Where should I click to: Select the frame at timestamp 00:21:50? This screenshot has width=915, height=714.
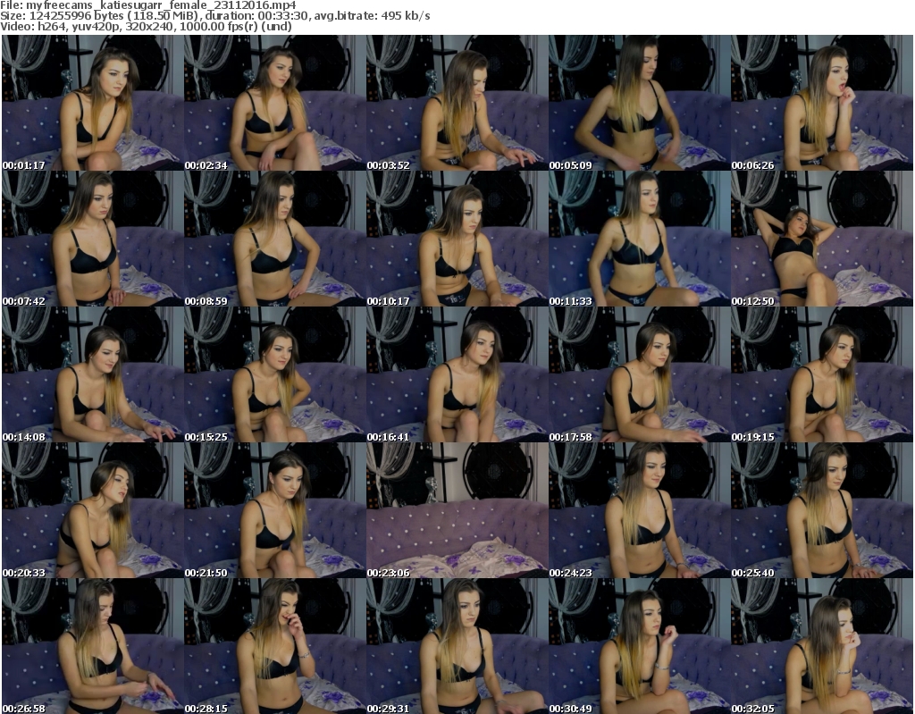(275, 510)
